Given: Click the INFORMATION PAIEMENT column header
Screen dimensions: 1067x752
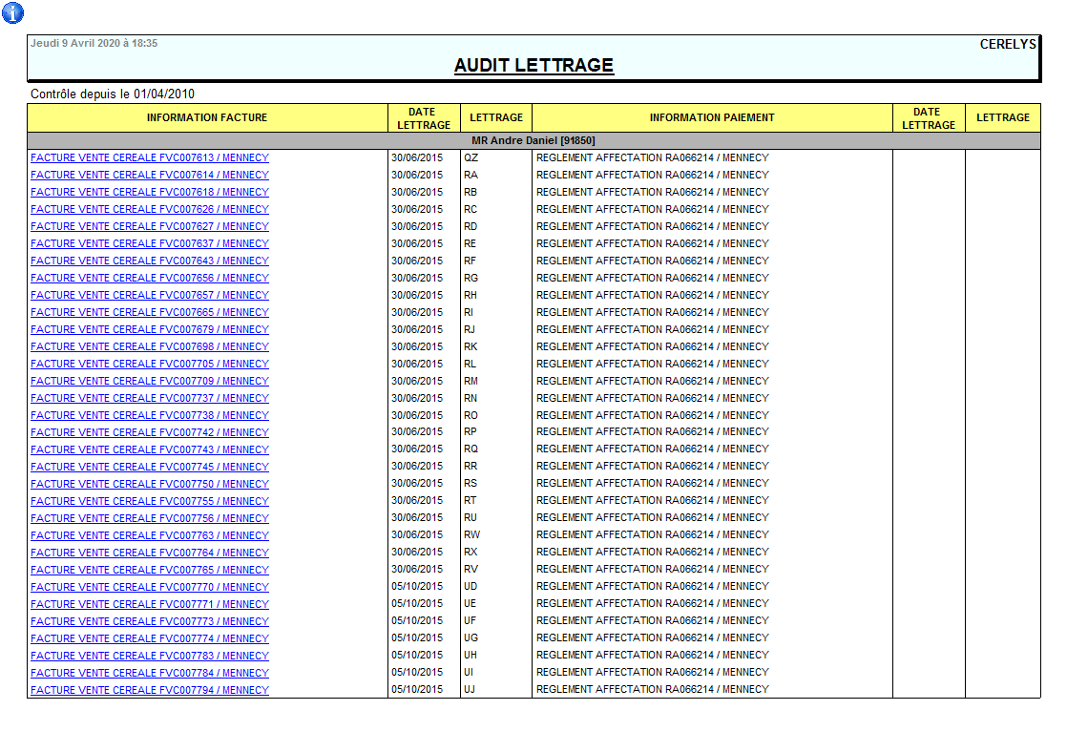Looking at the screenshot, I should pyautogui.click(x=712, y=118).
